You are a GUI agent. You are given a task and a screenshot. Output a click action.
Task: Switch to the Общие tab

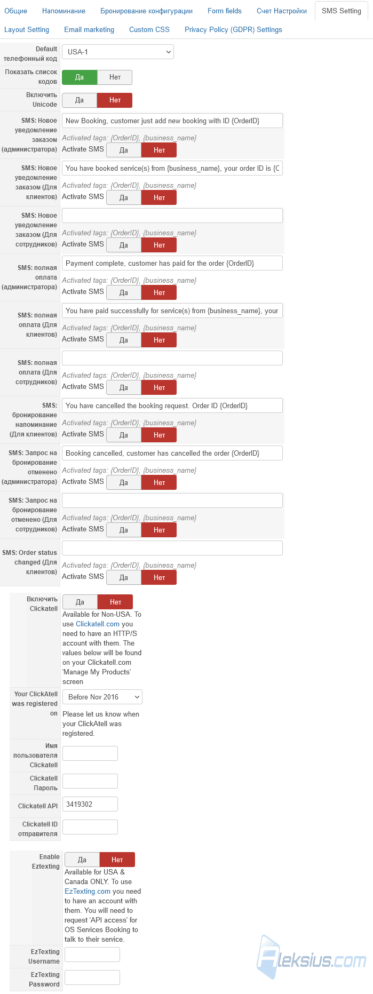coord(16,11)
